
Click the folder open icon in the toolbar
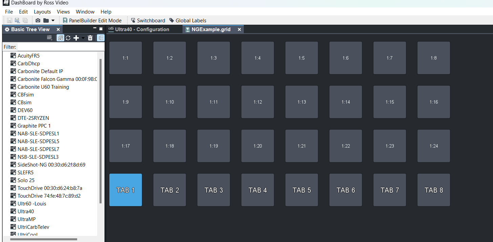coord(46,20)
